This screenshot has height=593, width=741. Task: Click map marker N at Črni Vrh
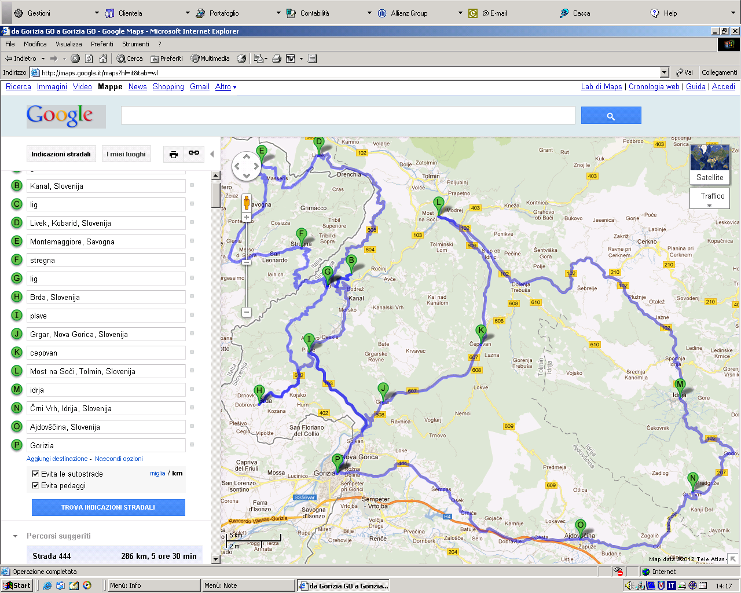(692, 482)
